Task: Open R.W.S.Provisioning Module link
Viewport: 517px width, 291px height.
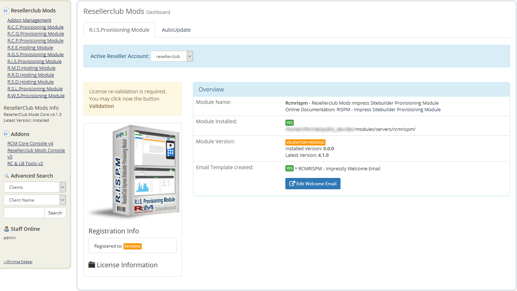Action: pyautogui.click(x=36, y=96)
